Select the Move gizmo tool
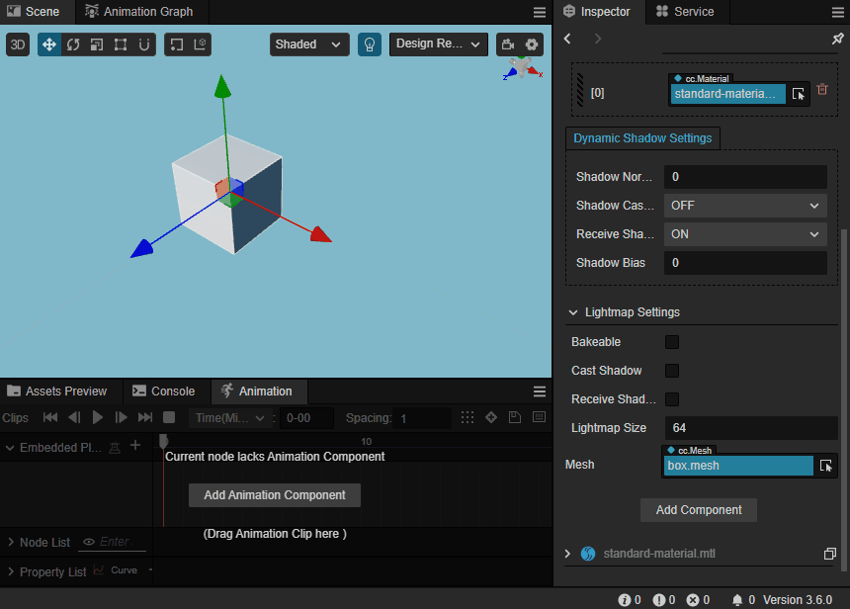 click(49, 44)
